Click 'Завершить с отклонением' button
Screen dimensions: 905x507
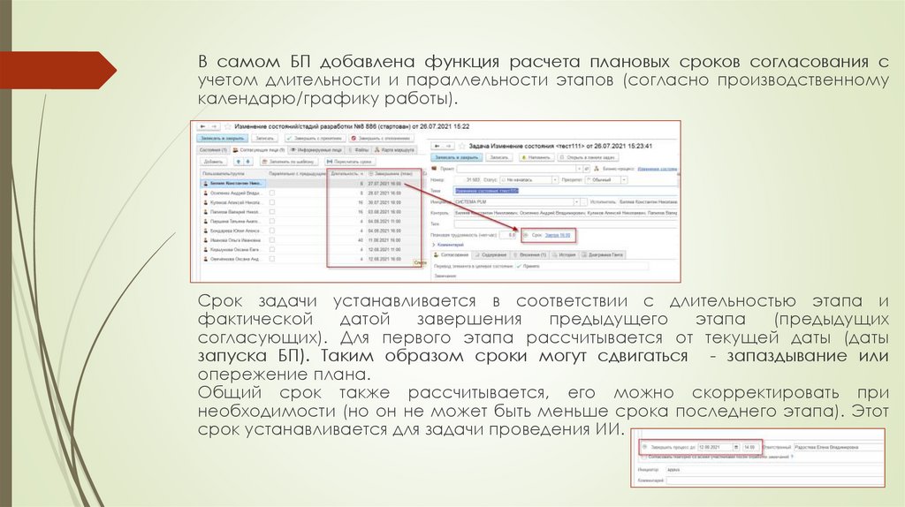point(382,139)
